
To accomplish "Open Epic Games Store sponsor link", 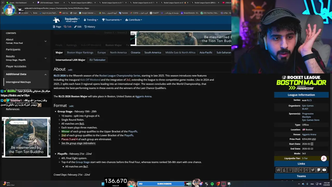I will (x=311, y=120).
